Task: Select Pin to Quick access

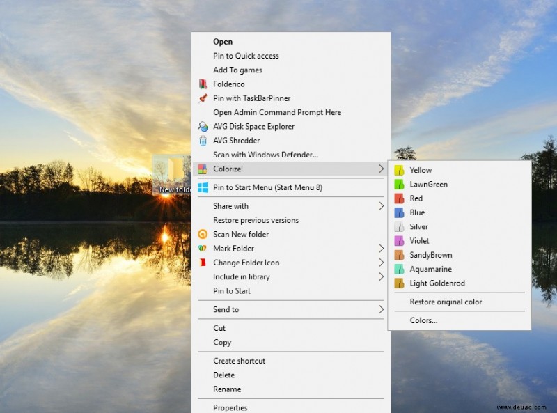Action: pyautogui.click(x=290, y=56)
